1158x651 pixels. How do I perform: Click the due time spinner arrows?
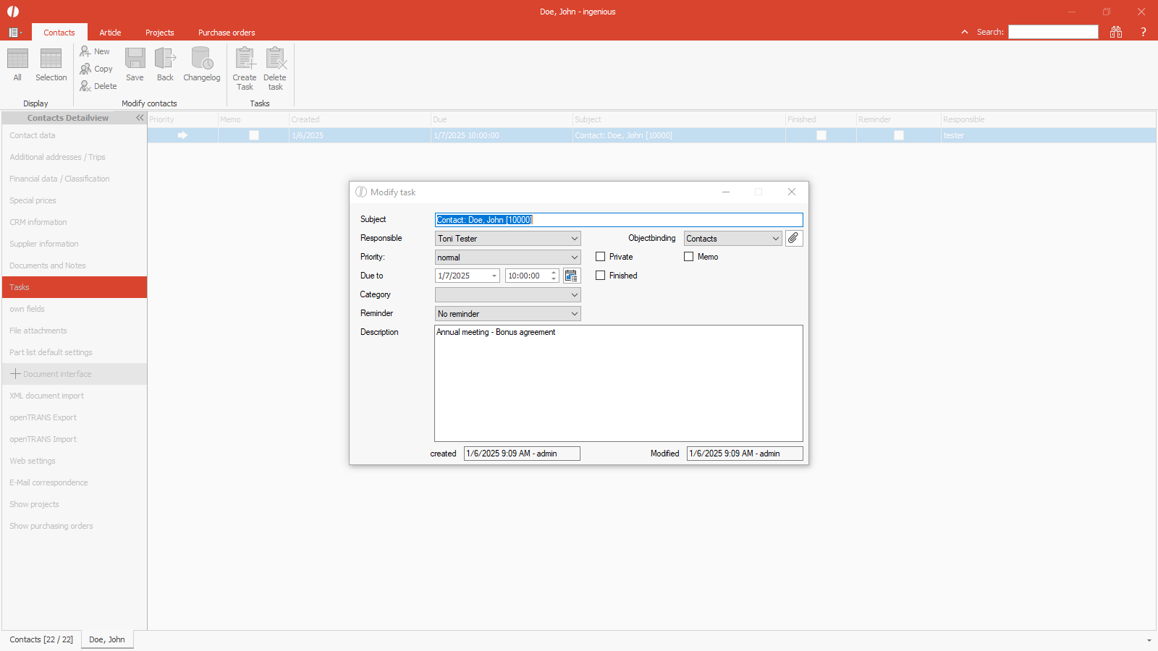[554, 276]
